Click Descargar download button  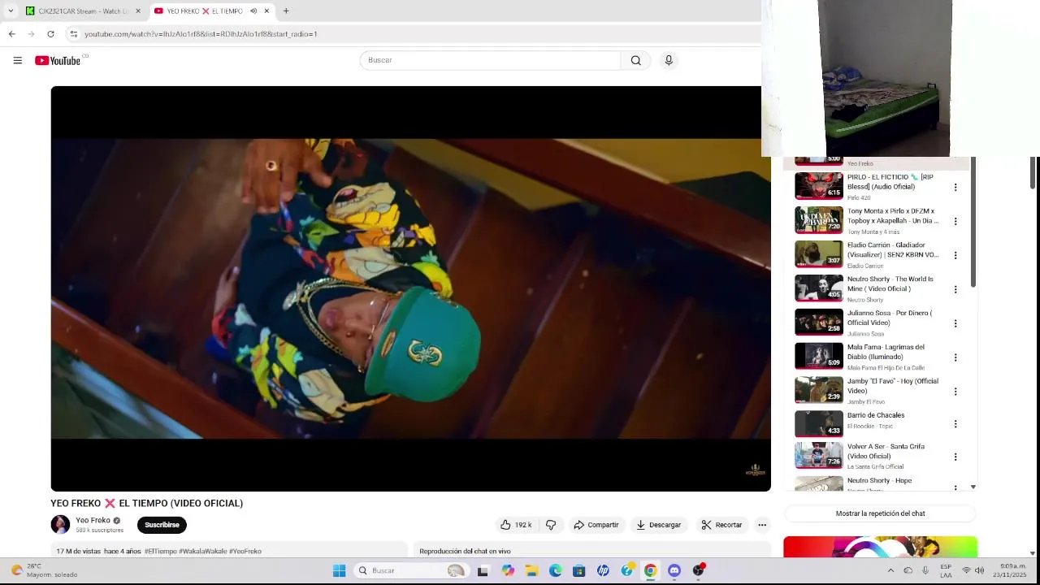(659, 525)
